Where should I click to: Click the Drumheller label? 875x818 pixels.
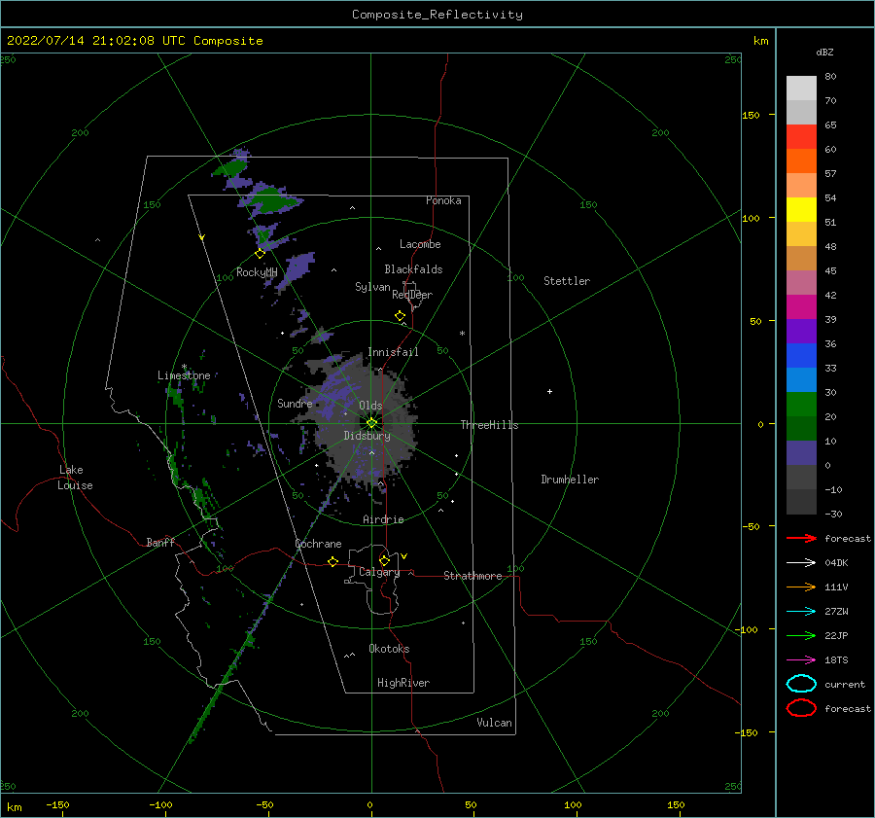tap(570, 480)
